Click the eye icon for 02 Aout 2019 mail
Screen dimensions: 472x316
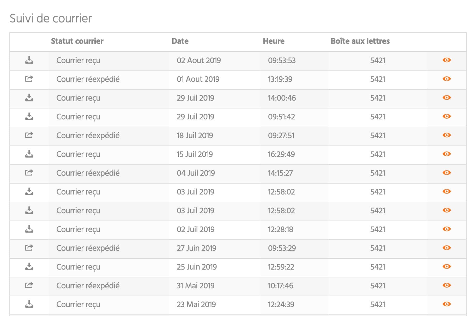coord(446,60)
